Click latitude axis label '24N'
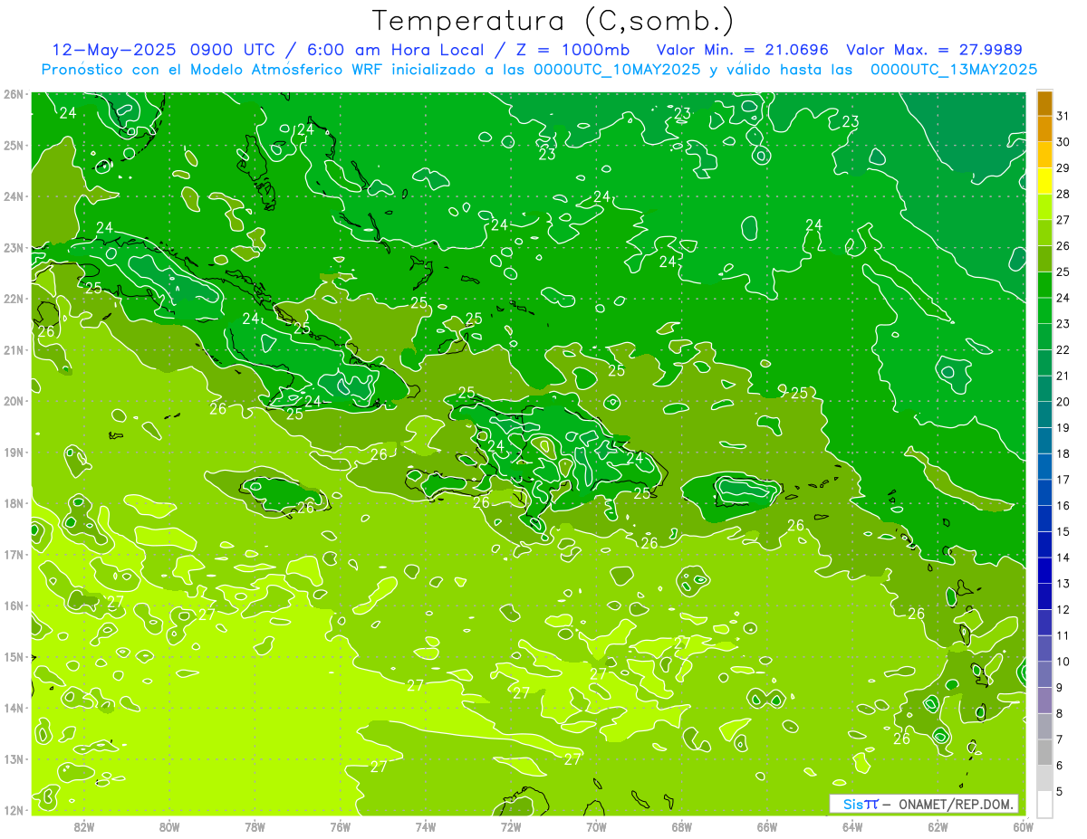The image size is (1087, 839). tap(14, 196)
